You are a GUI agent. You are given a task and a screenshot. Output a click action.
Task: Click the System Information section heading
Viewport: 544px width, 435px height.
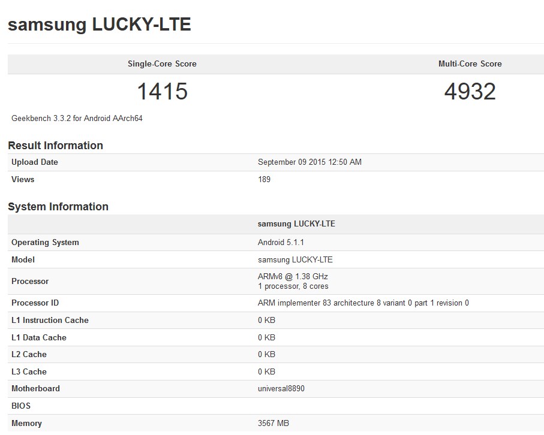[58, 207]
